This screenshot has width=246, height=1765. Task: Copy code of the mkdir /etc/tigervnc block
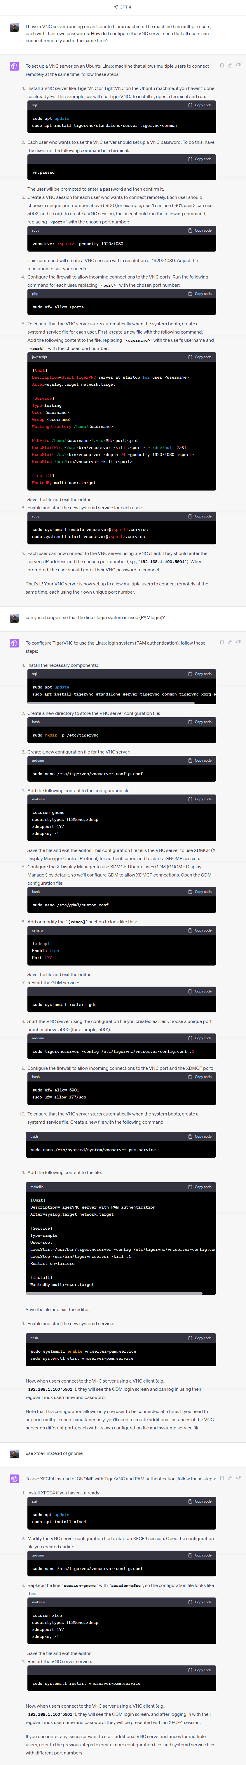200,722
